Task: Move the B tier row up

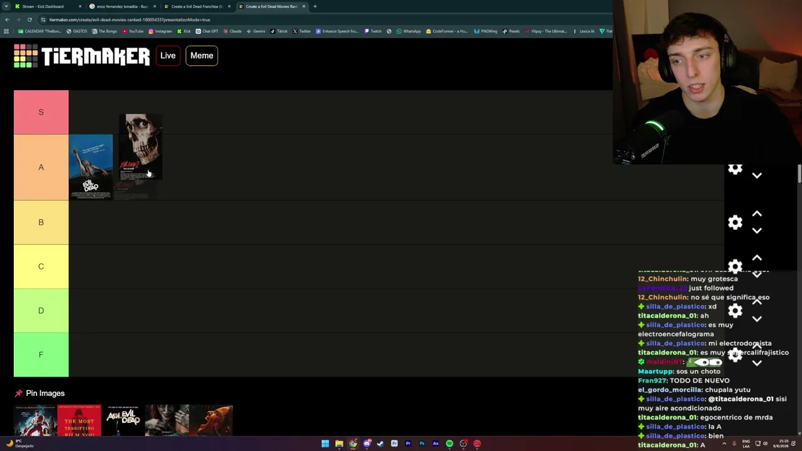Action: [757, 214]
